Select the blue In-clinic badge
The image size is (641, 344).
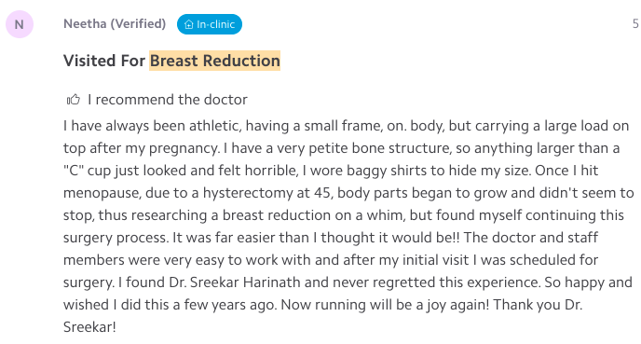(210, 24)
